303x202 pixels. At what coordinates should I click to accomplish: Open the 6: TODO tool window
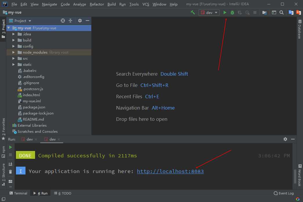point(63,193)
